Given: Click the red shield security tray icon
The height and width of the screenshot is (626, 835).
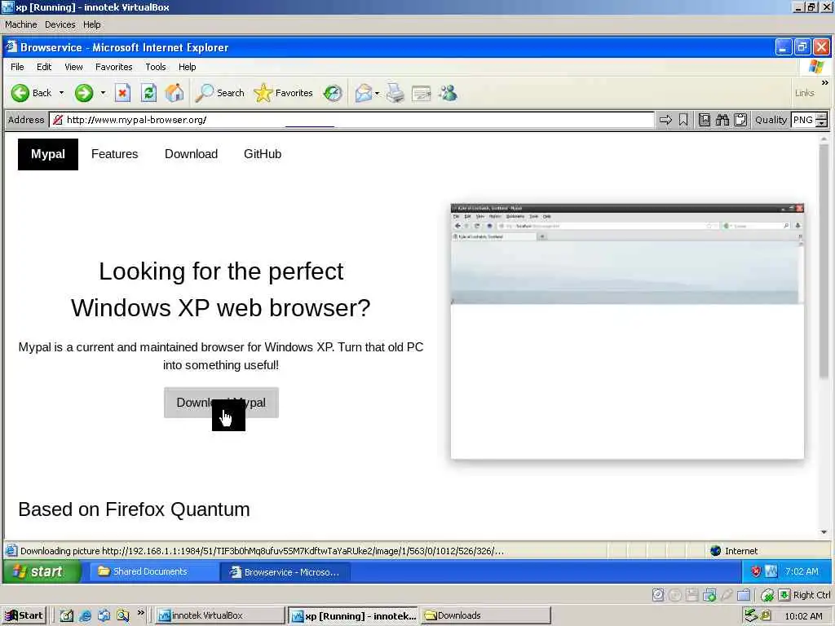Looking at the screenshot, I should coord(755,571).
